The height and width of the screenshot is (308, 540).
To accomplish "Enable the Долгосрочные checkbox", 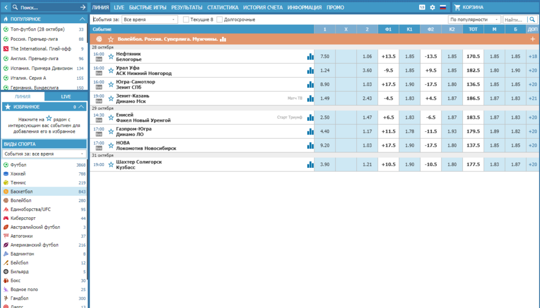I will 219,20.
